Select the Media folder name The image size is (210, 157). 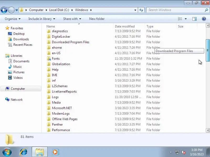coord(56,103)
